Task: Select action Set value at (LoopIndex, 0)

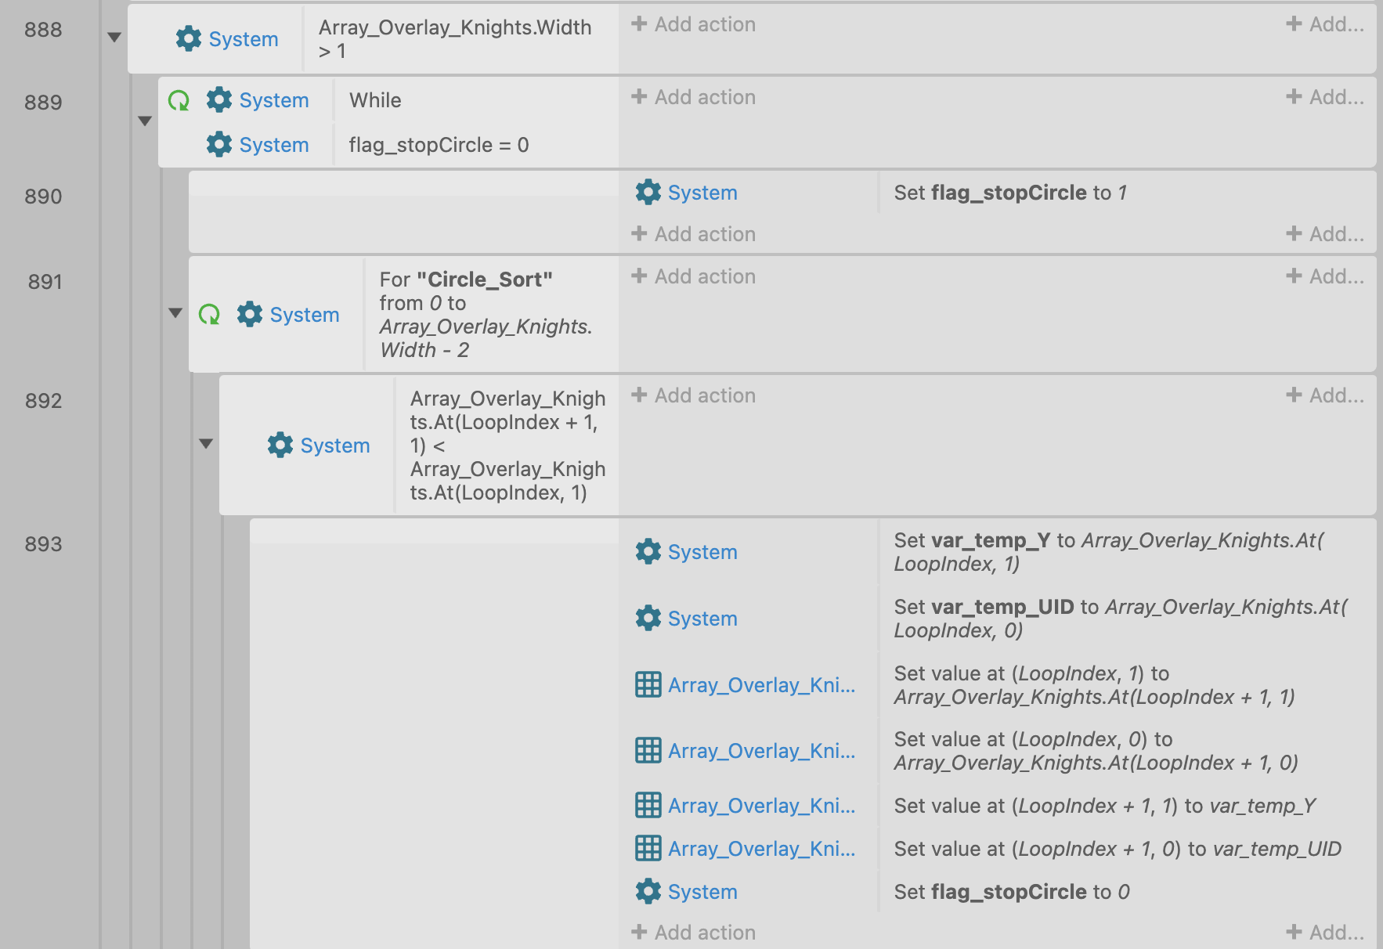Action: 1096,751
